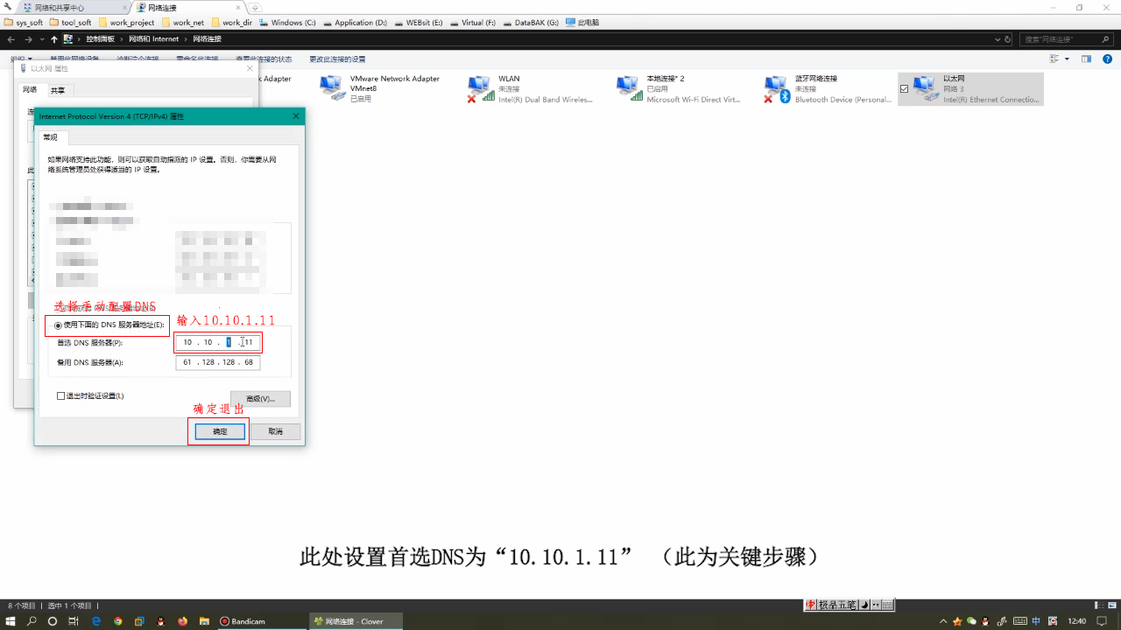Open the work_net bookmark folder
Viewport: 1121px width, 630px height.
click(x=187, y=23)
